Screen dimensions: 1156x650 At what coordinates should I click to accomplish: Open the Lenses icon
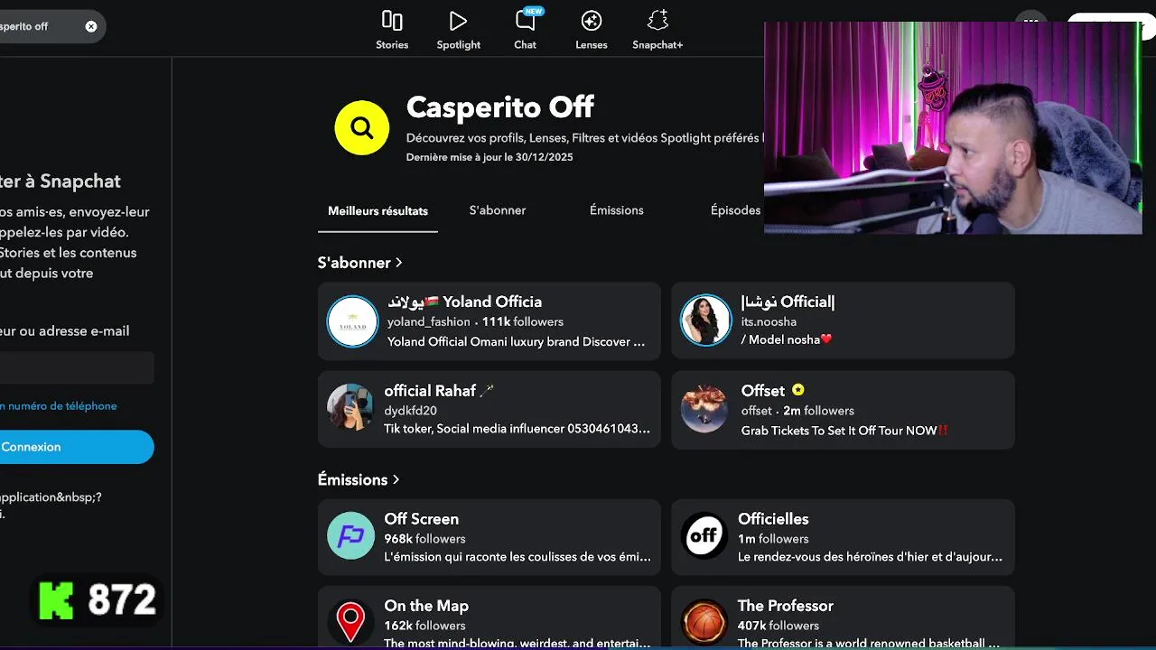(x=592, y=21)
